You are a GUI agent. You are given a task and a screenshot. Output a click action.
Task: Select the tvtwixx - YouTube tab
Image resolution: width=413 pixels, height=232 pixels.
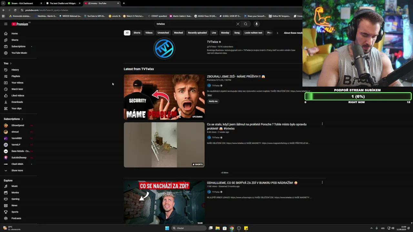101,3
